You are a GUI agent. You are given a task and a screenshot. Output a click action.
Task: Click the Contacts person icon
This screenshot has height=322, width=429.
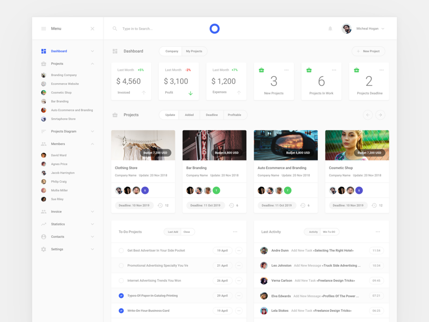43,237
